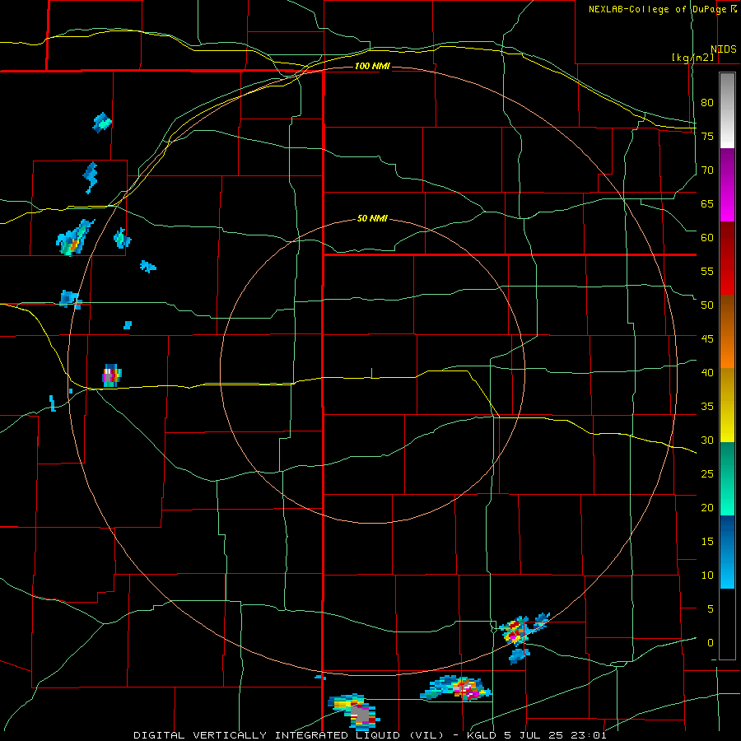This screenshot has width=741, height=741.
Task: Pick the green segment of color bar
Action: (727, 478)
